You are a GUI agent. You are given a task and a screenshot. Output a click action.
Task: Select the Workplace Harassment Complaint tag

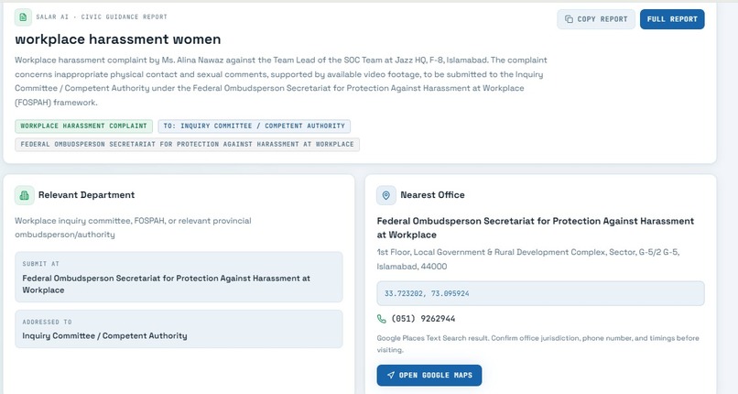point(83,126)
